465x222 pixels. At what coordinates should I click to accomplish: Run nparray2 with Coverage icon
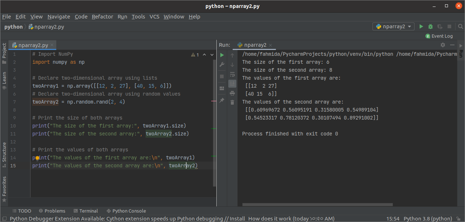439,26
